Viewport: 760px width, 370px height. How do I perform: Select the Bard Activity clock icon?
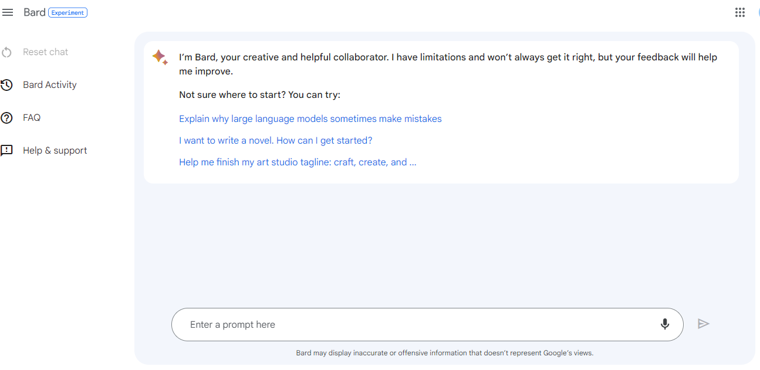[x=6, y=84]
